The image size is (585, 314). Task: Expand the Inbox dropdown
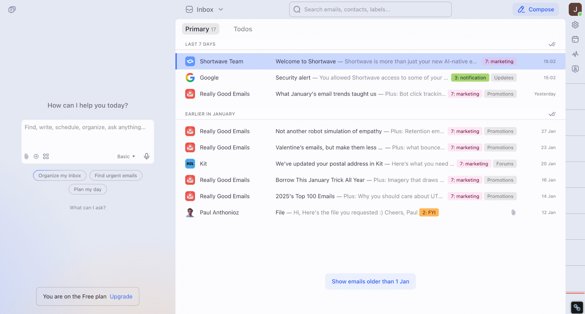click(x=221, y=9)
